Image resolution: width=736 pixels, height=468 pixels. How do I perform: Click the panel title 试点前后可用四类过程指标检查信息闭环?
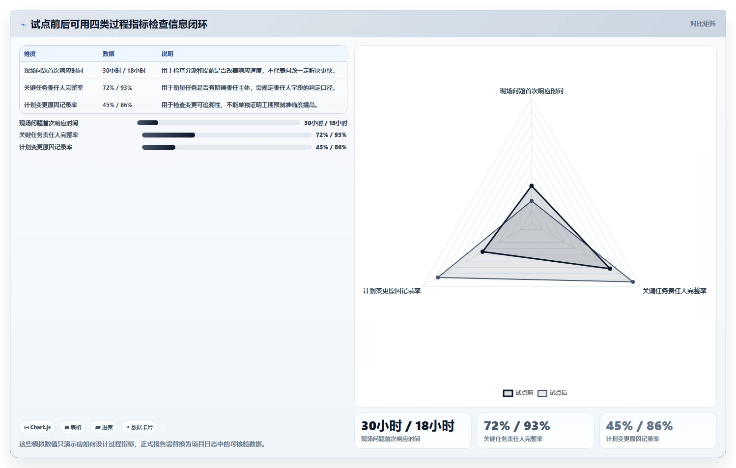119,25
